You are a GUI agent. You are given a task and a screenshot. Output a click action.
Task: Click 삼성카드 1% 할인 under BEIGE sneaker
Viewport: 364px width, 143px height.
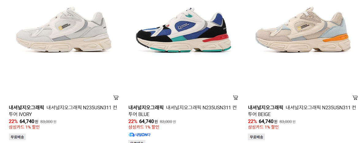coord(263,127)
